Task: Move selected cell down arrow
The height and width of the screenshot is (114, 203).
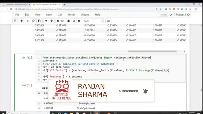Action: coord(52,21)
